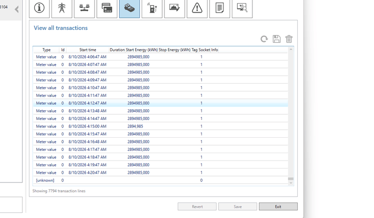Viewport: 374px width, 218px height.
Task: Select row with 8/10/2026 4:08:47 AM
Action: tap(160, 72)
